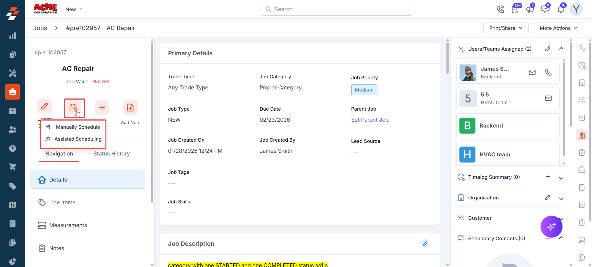Email 5 5 HVAC team member

point(548,98)
